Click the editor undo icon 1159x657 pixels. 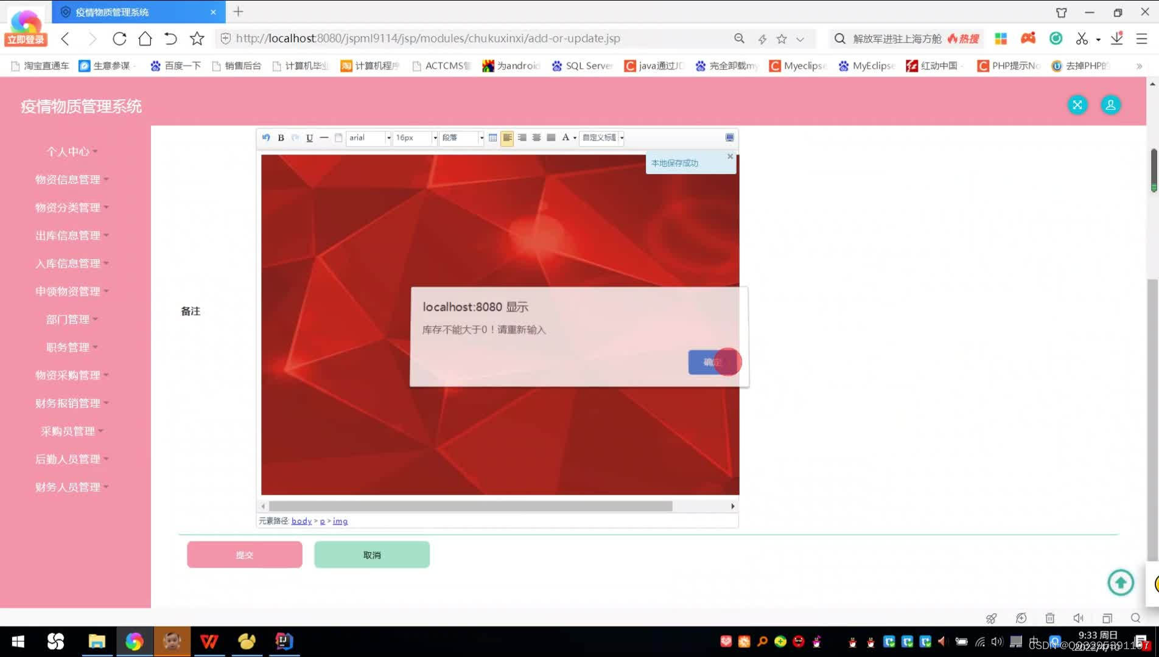click(266, 137)
